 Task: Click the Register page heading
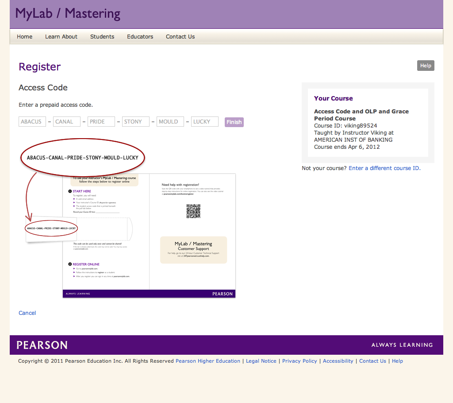pos(39,67)
